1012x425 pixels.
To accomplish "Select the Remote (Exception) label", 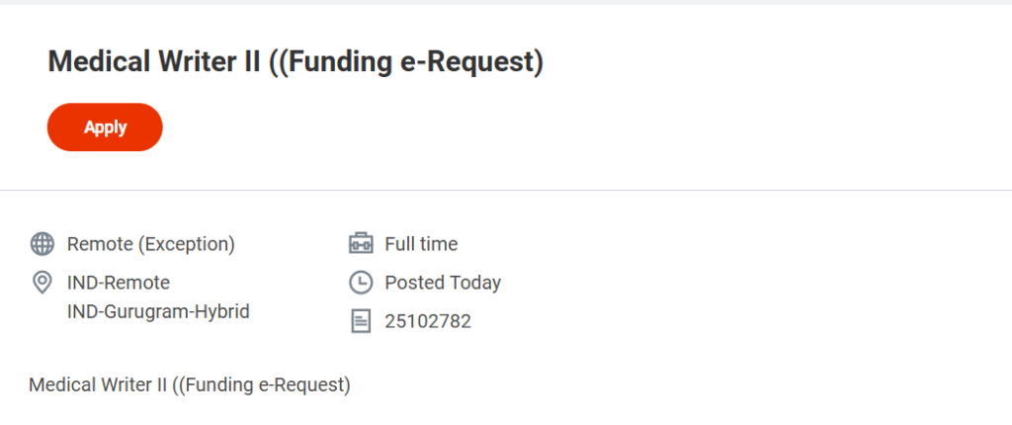I will click(150, 244).
